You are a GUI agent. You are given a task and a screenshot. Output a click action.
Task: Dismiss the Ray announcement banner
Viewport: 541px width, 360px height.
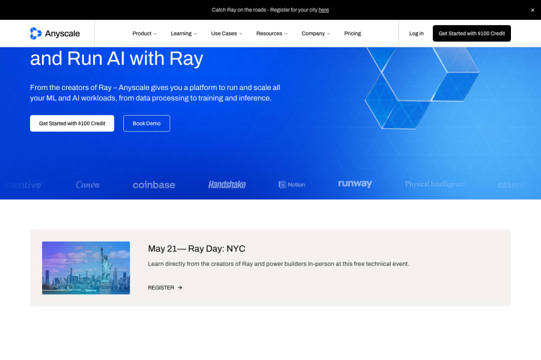533,10
